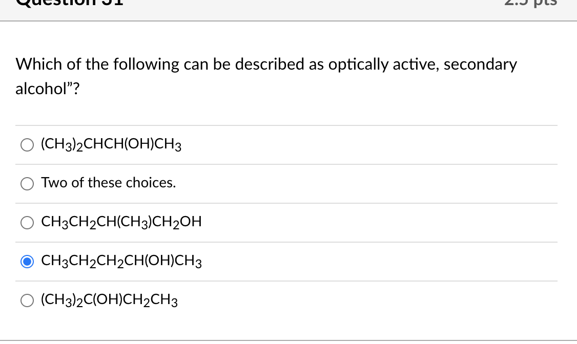Click the last option near the bottom

click(x=109, y=300)
